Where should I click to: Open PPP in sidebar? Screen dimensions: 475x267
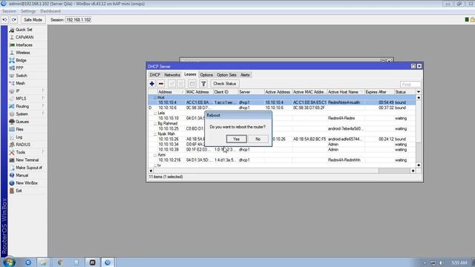point(19,67)
